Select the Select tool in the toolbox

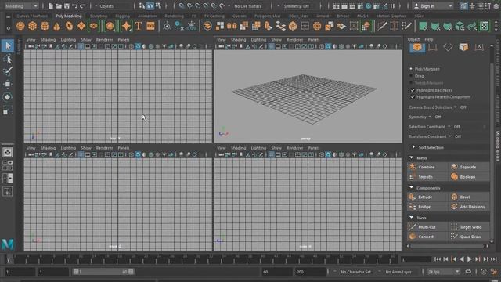pos(8,45)
